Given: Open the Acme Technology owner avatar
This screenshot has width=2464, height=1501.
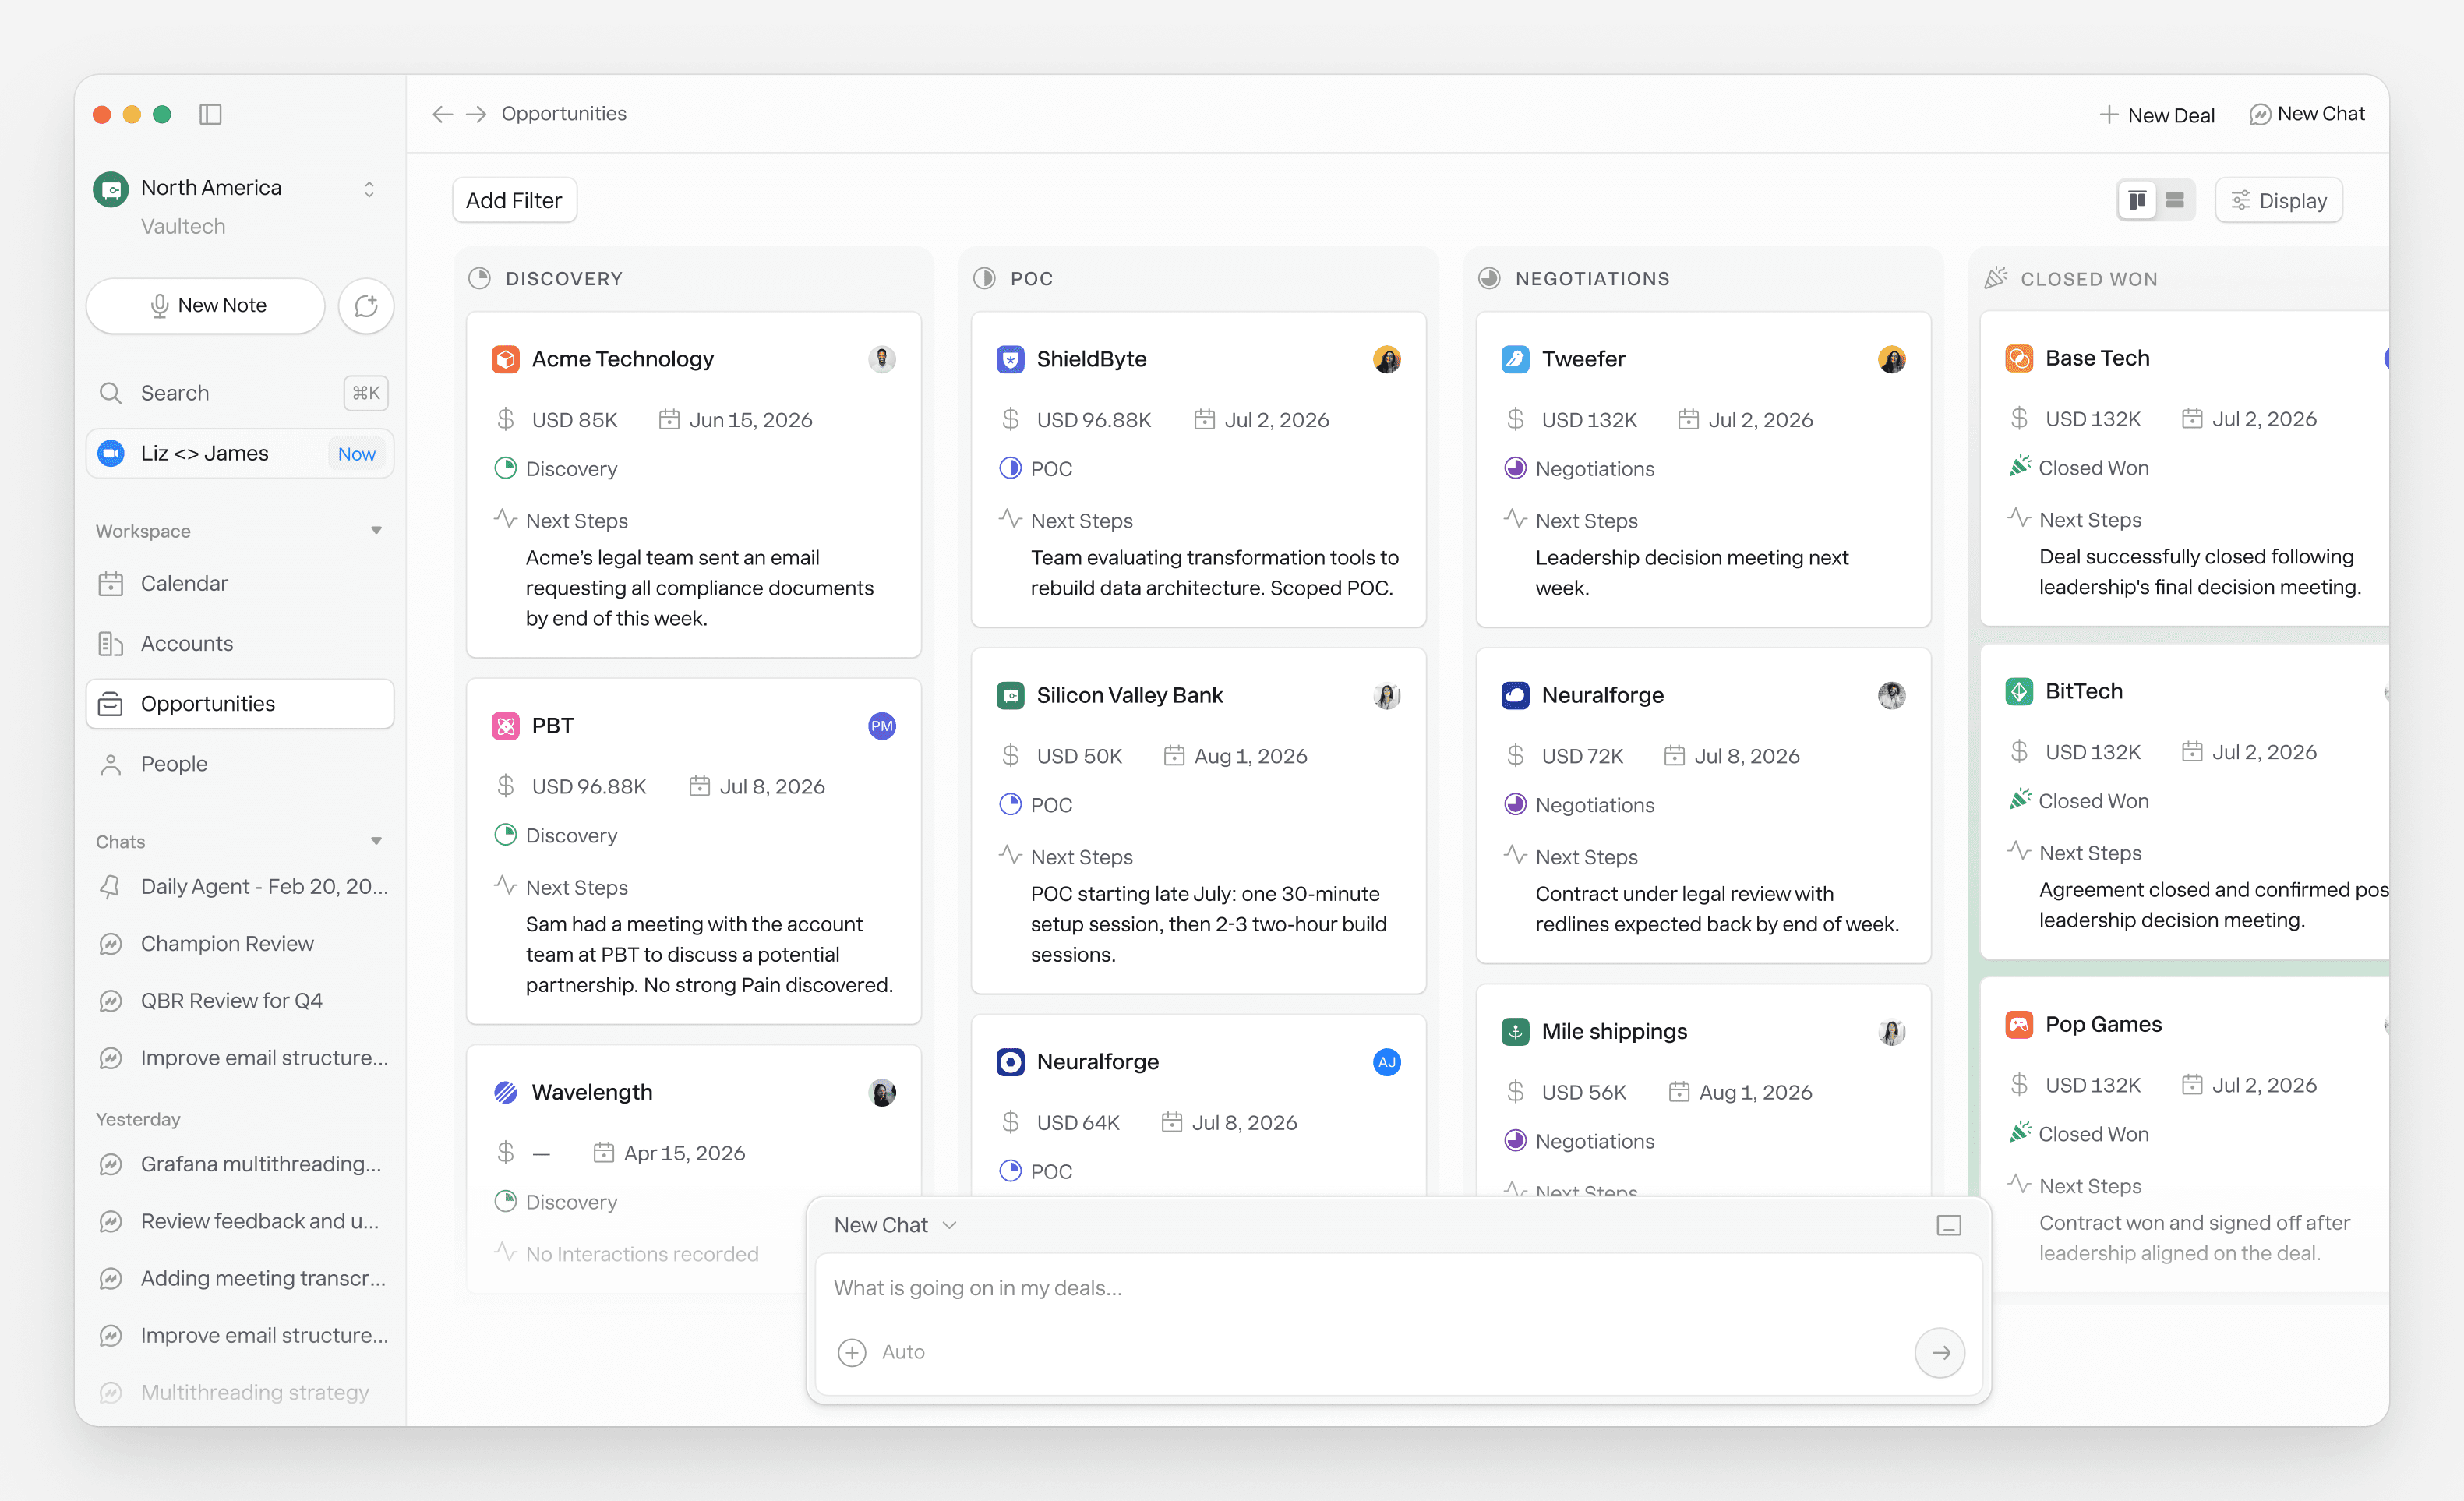Looking at the screenshot, I should pos(881,359).
